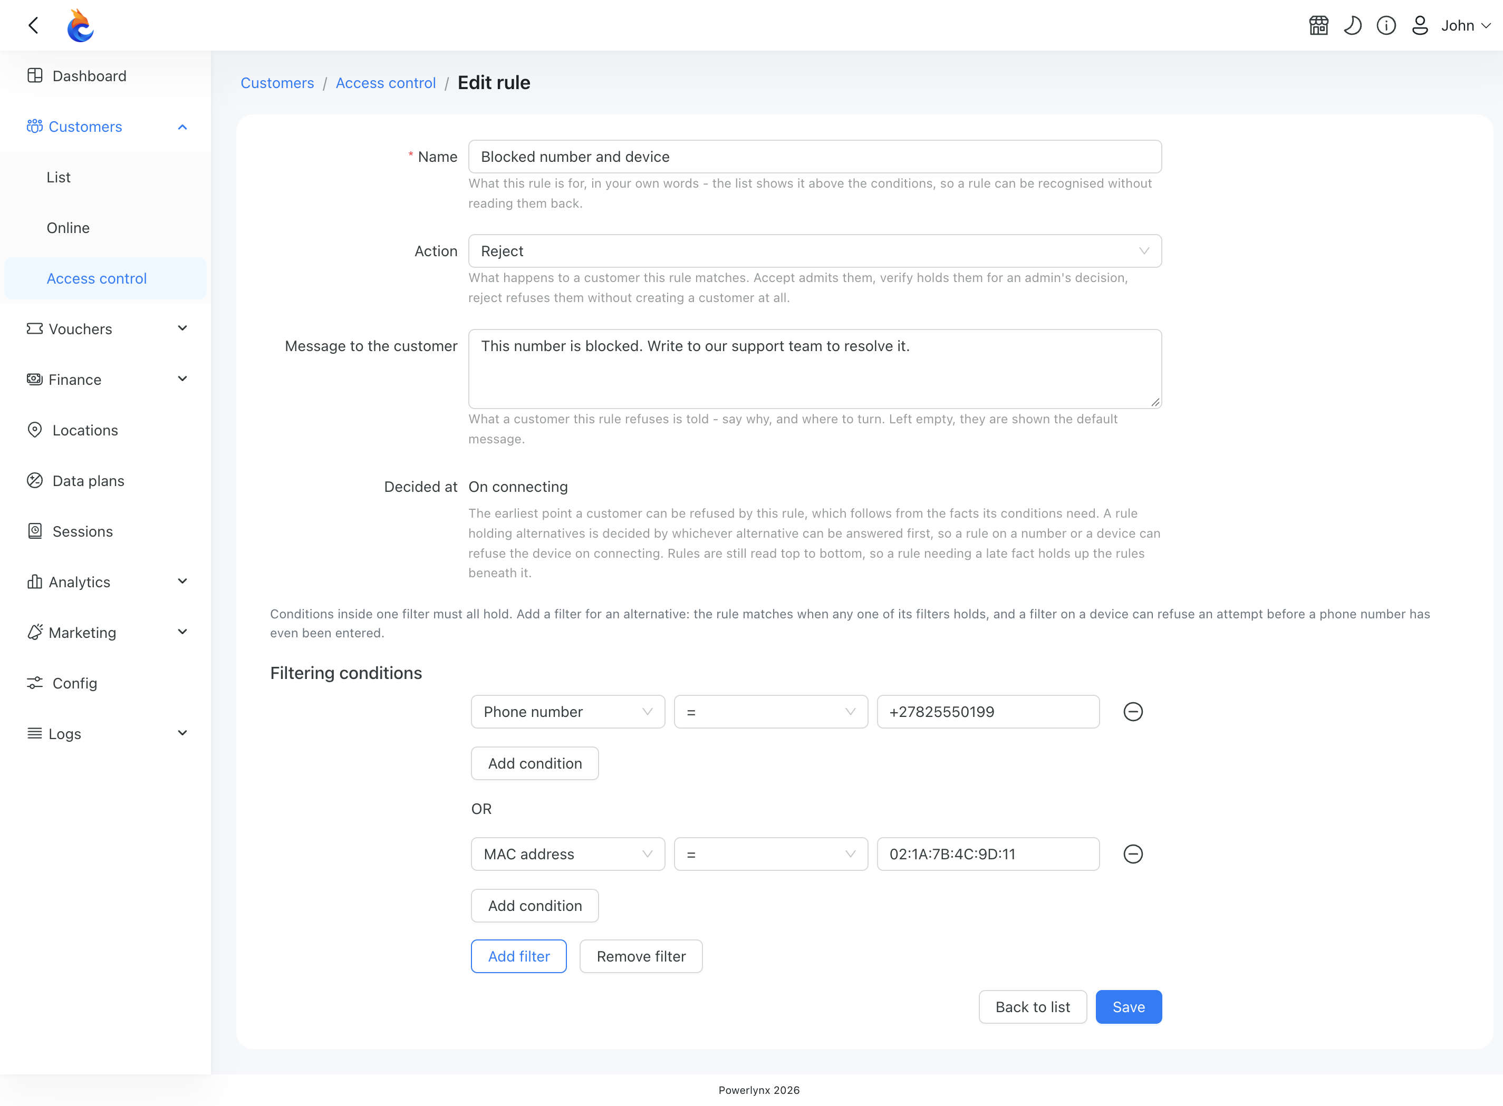Open Locations in the sidebar

105,430
